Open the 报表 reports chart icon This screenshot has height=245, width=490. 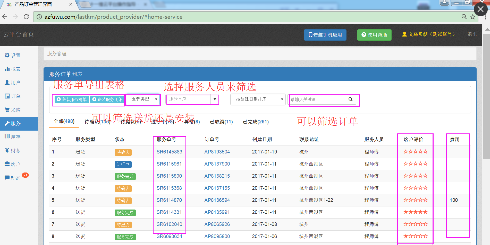pyautogui.click(x=13, y=69)
